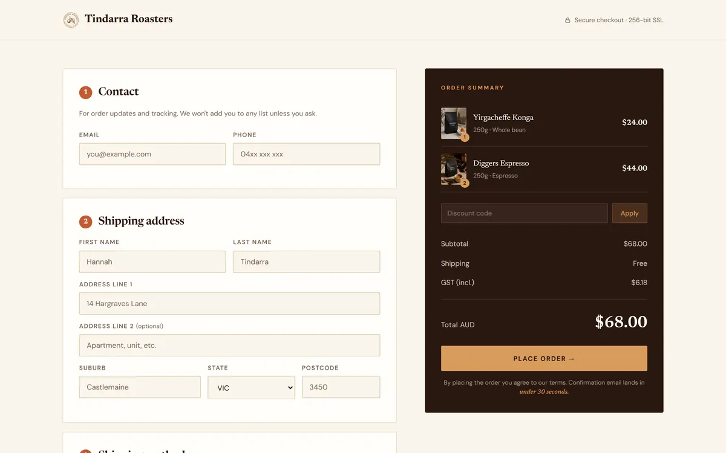Image resolution: width=726 pixels, height=453 pixels.
Task: Click the Total AUD label
Action: [x=458, y=325]
